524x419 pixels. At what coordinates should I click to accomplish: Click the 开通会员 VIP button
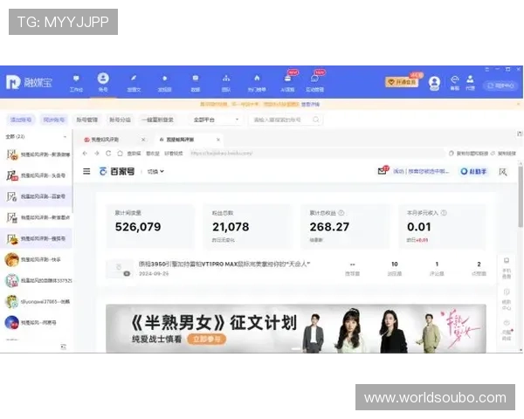coord(402,82)
